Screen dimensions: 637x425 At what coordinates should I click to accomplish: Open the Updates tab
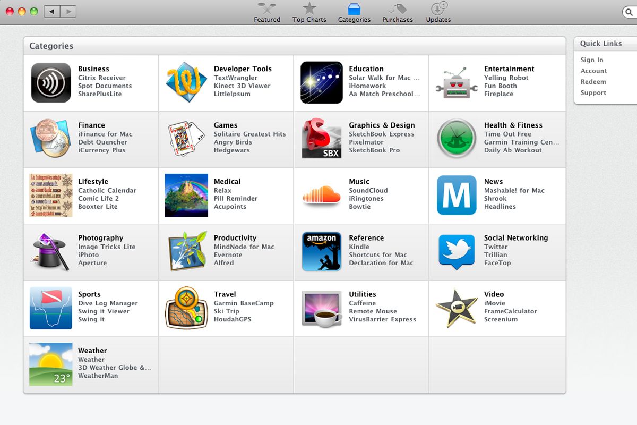click(x=438, y=13)
